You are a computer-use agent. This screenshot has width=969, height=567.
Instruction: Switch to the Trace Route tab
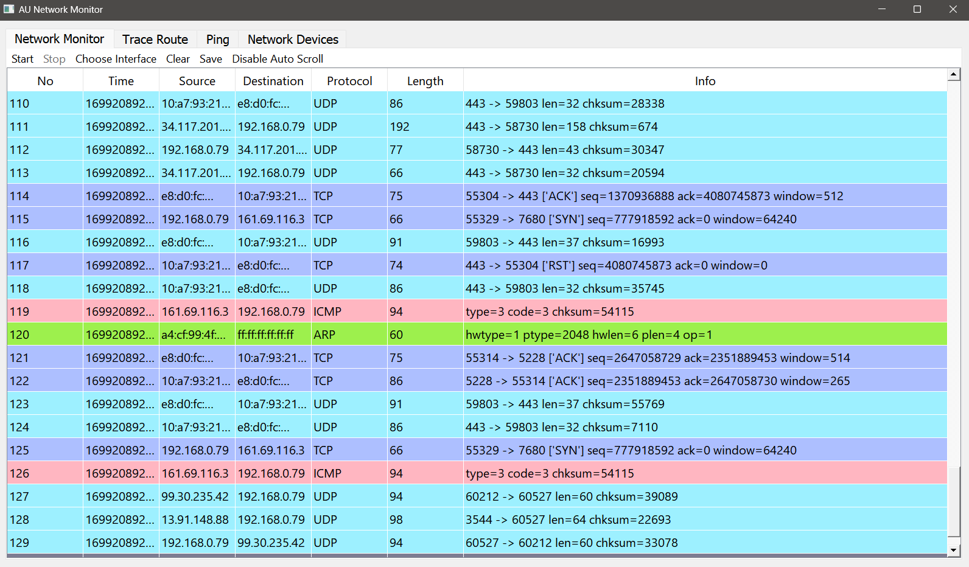(155, 40)
